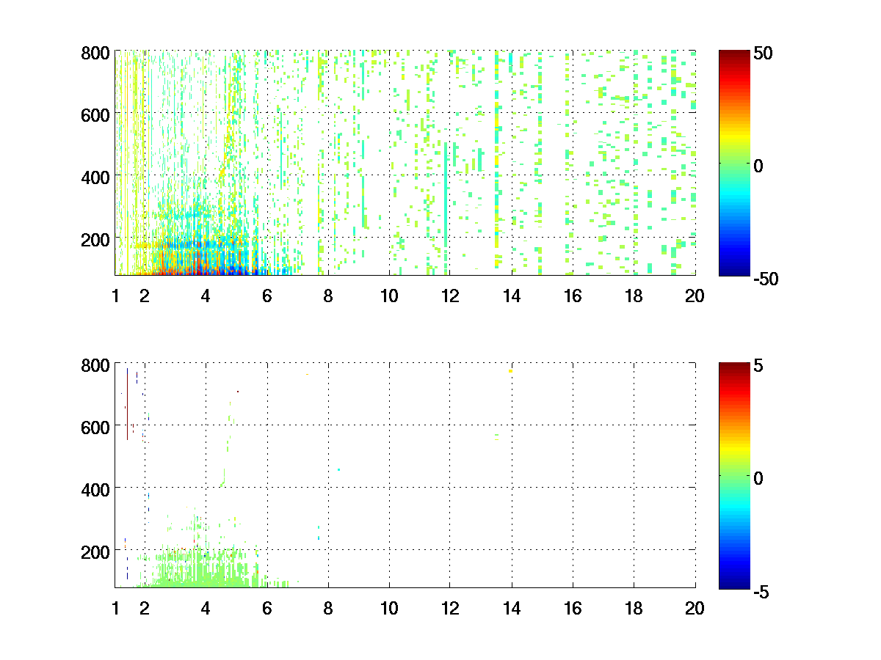Click the 0 label on the upper colorbar

point(759,166)
